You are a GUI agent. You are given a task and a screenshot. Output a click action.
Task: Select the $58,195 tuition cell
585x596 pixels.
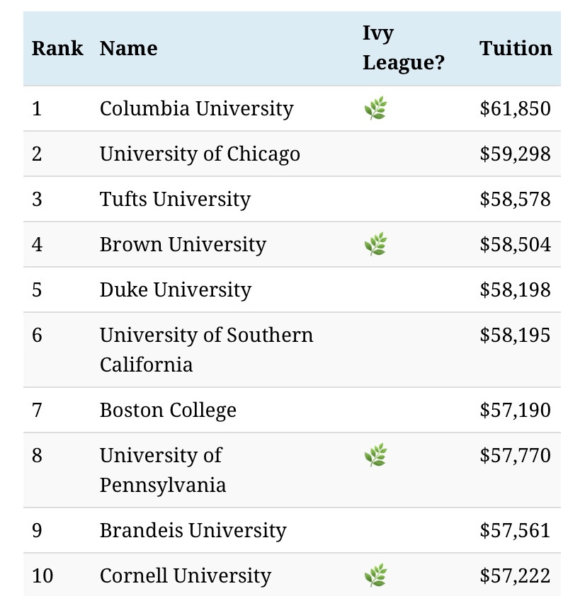pos(515,335)
